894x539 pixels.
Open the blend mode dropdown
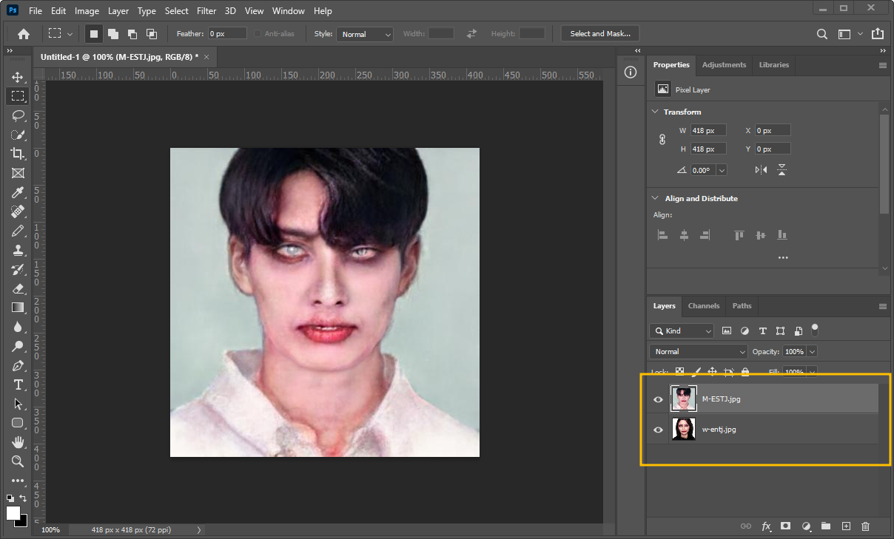pos(698,352)
